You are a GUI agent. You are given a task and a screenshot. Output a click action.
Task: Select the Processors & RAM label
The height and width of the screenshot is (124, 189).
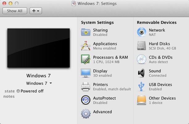coord(110,57)
